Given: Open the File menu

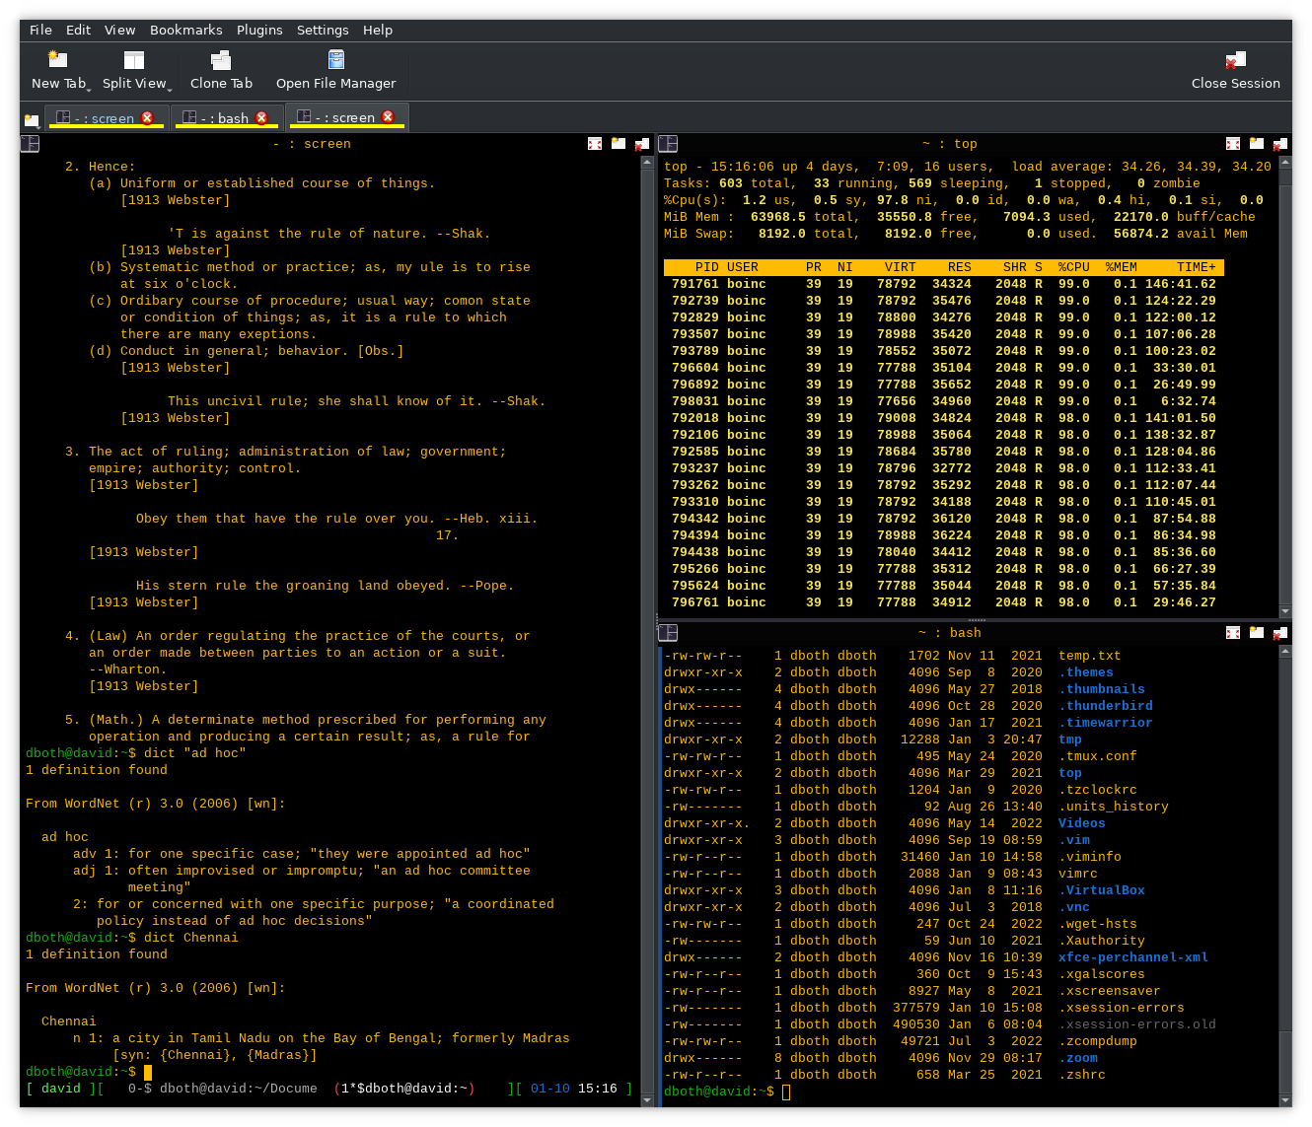Looking at the screenshot, I should pyautogui.click(x=40, y=30).
